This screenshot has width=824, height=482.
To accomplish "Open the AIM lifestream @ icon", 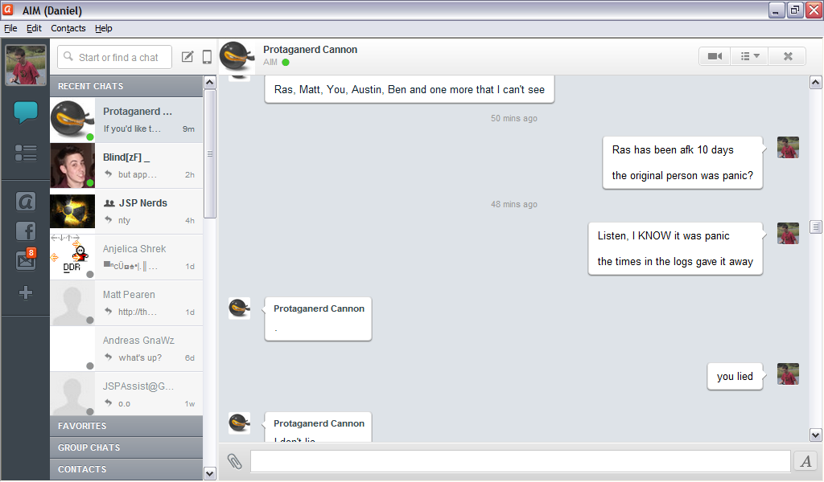I will pyautogui.click(x=25, y=202).
